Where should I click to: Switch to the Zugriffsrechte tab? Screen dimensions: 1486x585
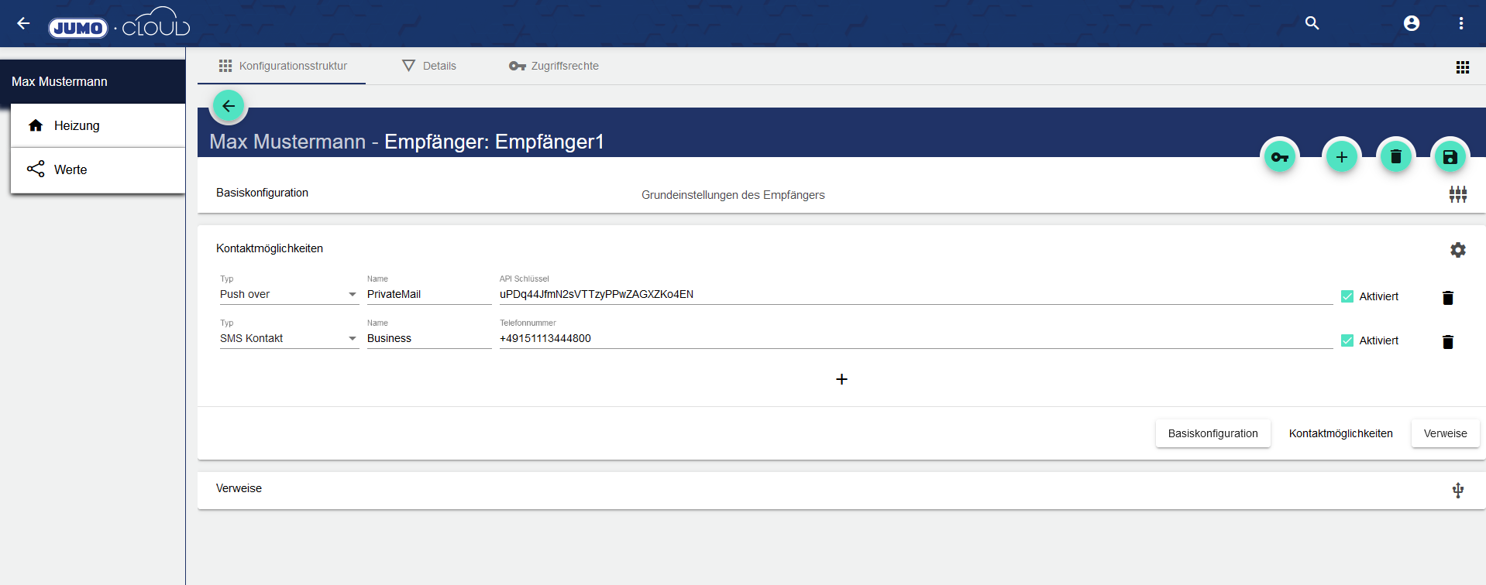554,66
